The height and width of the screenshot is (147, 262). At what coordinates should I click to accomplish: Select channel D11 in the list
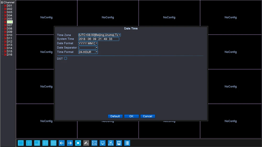coord(9,38)
